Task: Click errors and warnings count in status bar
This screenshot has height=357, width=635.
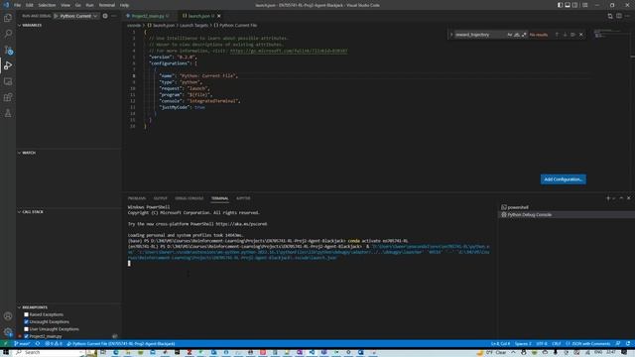Action: (x=54, y=344)
